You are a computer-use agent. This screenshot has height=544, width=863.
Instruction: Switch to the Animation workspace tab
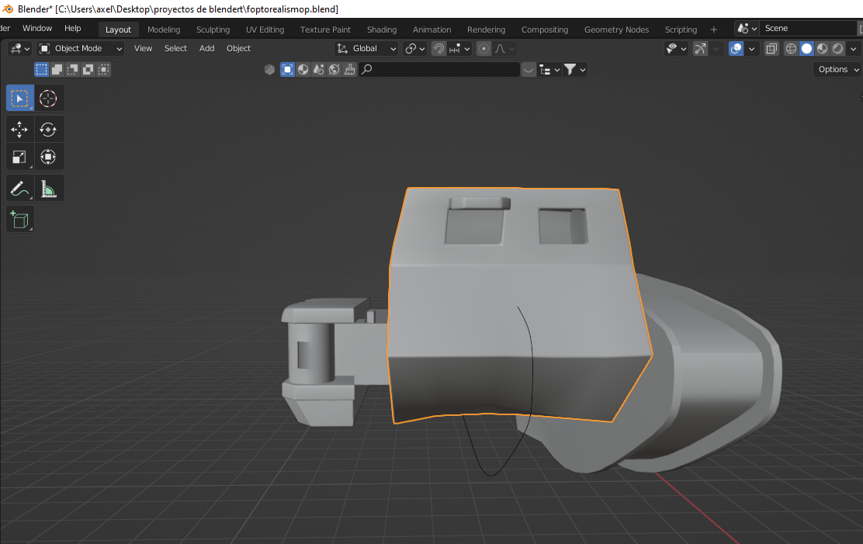(x=431, y=29)
